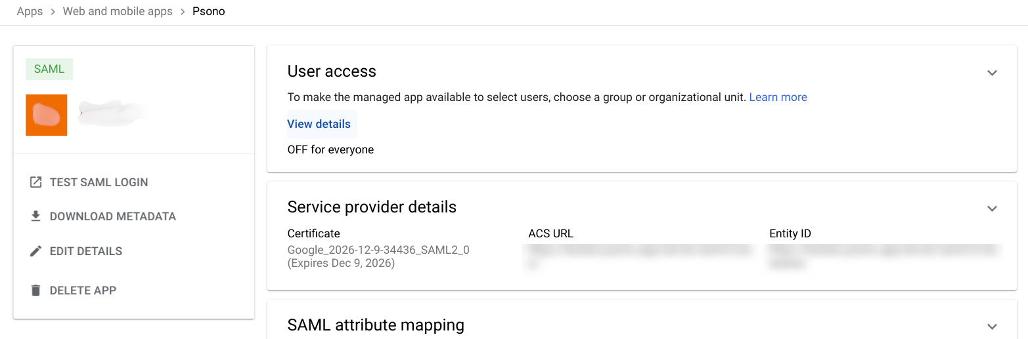Expand the User access section chevron
Image resolution: width=1028 pixels, height=339 pixels.
[992, 73]
